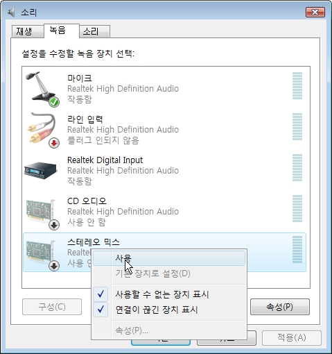Switch to the 재생 tab
Viewport: 332px width, 354px height.
click(28, 31)
